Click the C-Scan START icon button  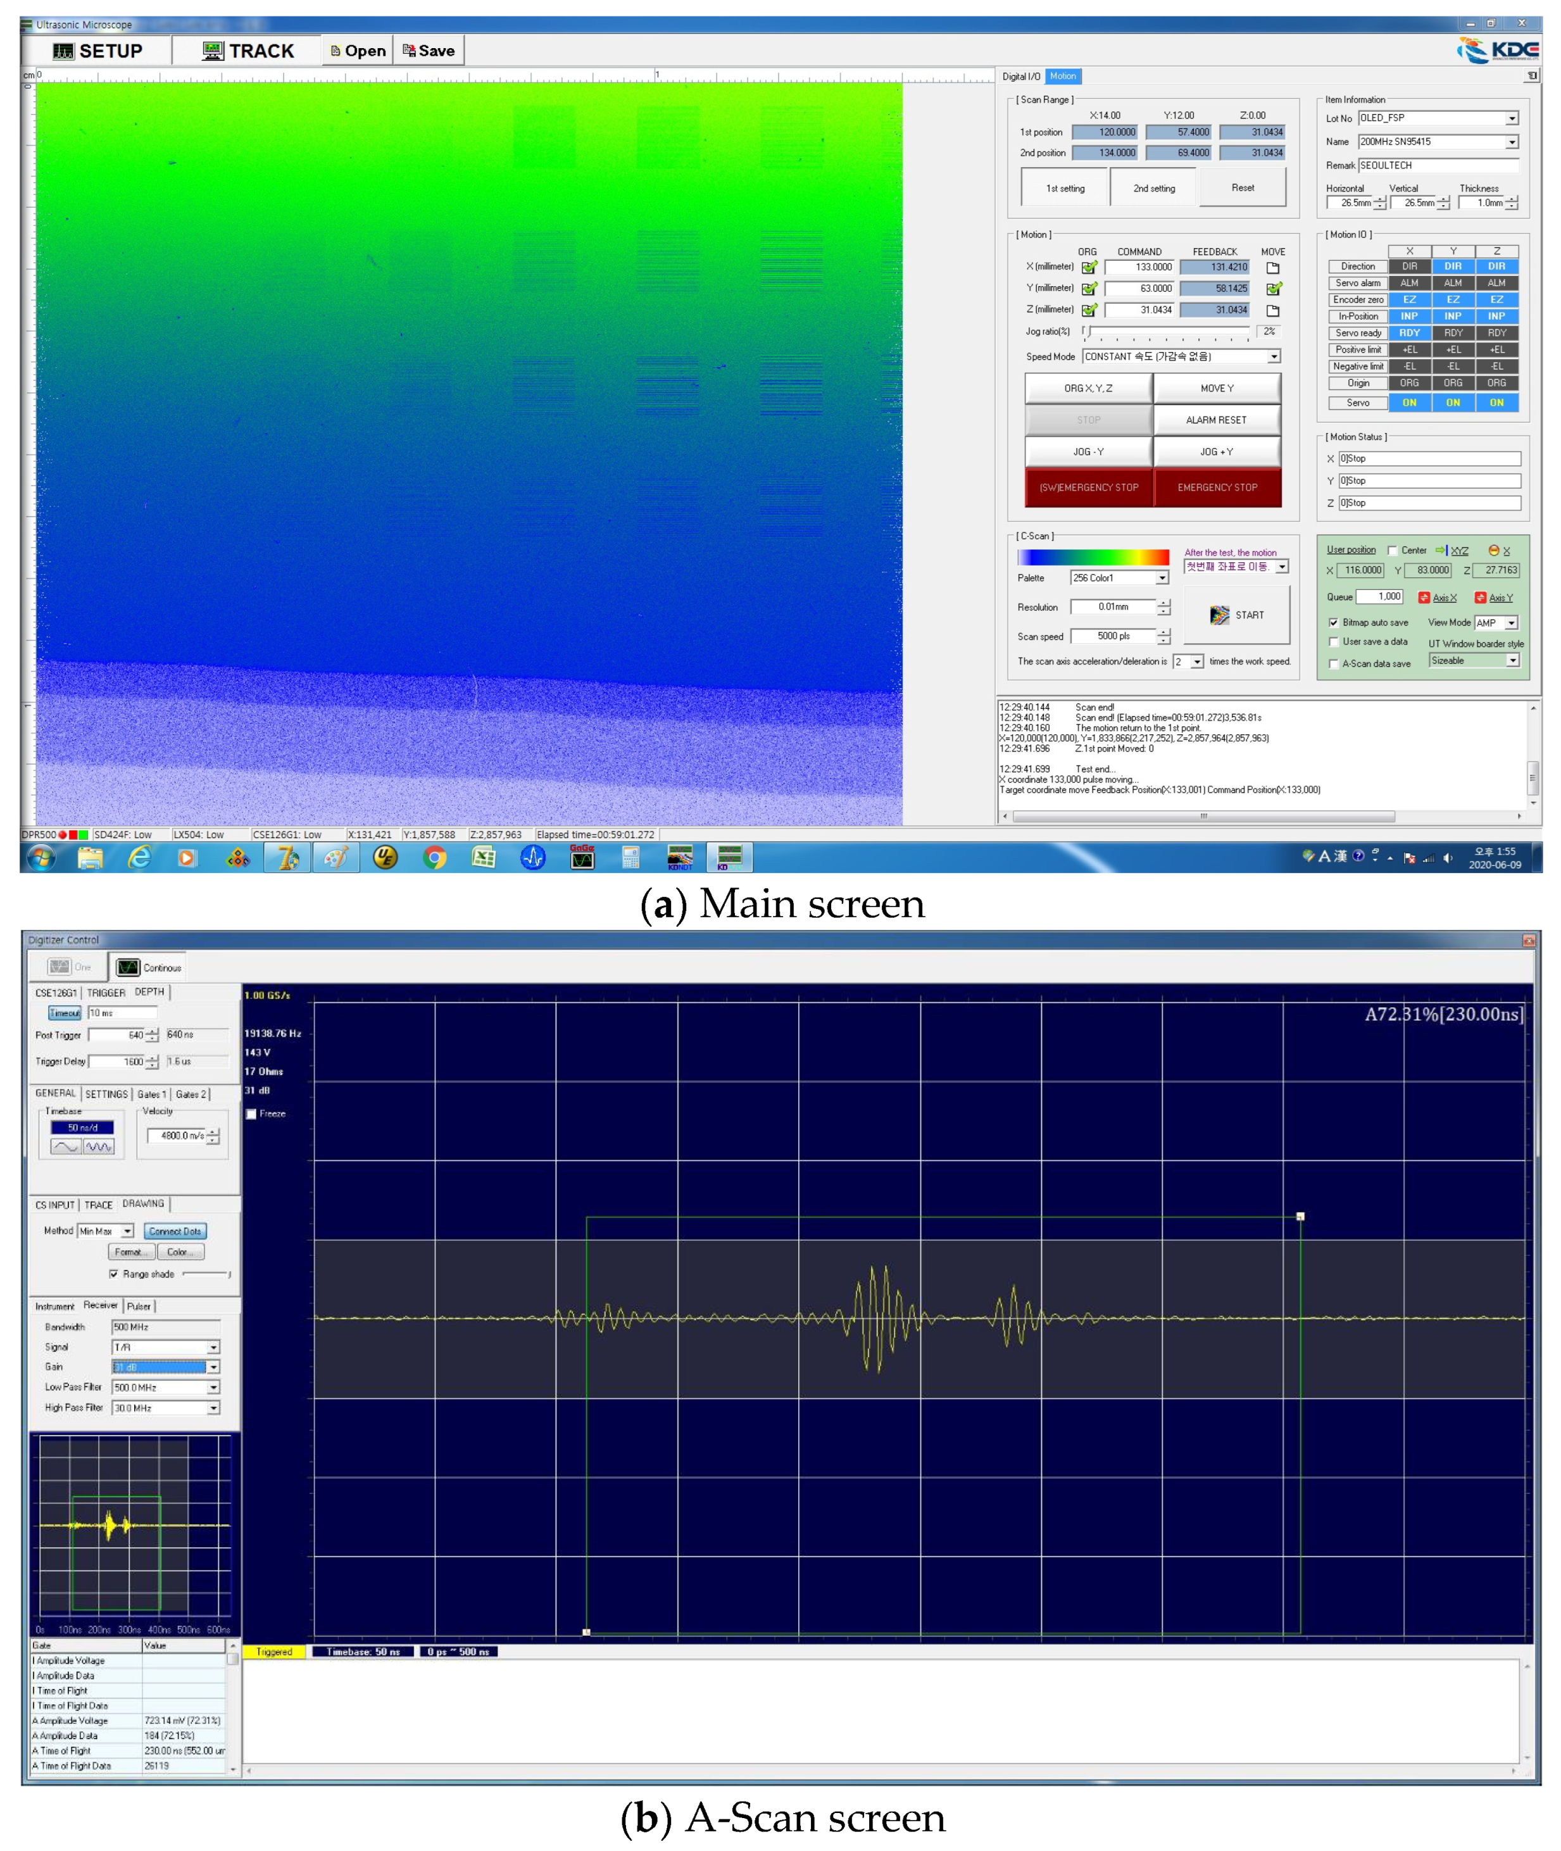click(x=1219, y=615)
